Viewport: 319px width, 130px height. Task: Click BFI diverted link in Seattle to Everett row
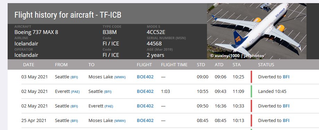286,106
